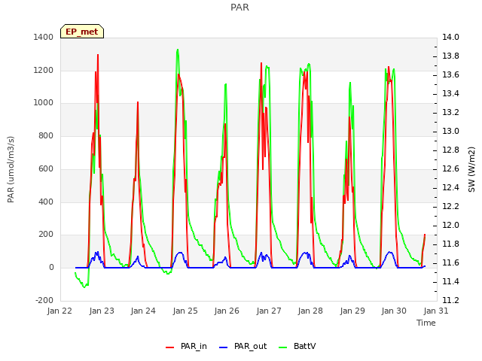Image resolution: width=482 pixels, height=361 pixels.
Task: Select the 'SW (W/m2)' right axis label
Action: tap(471, 169)
